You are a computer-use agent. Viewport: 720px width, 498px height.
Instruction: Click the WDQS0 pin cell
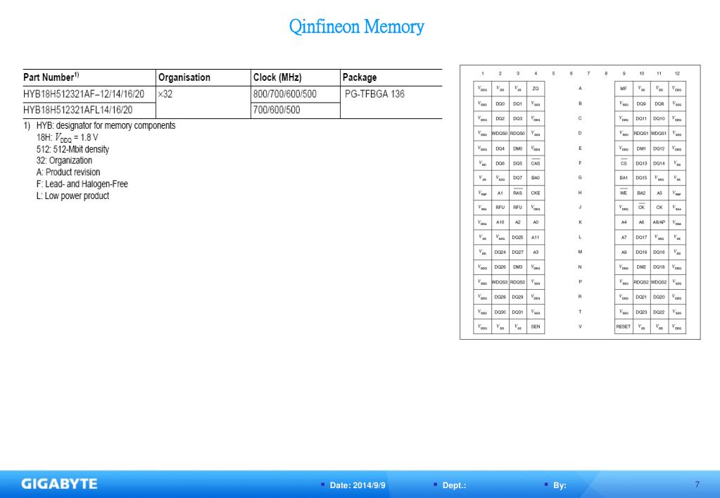coord(500,134)
